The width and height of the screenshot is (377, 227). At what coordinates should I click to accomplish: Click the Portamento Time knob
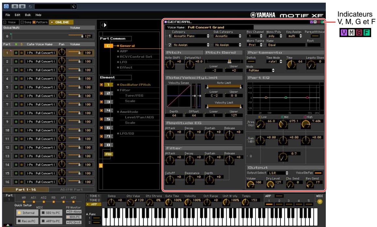click(292, 64)
